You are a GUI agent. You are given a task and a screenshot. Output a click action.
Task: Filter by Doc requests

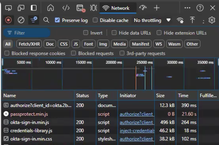click(x=50, y=44)
